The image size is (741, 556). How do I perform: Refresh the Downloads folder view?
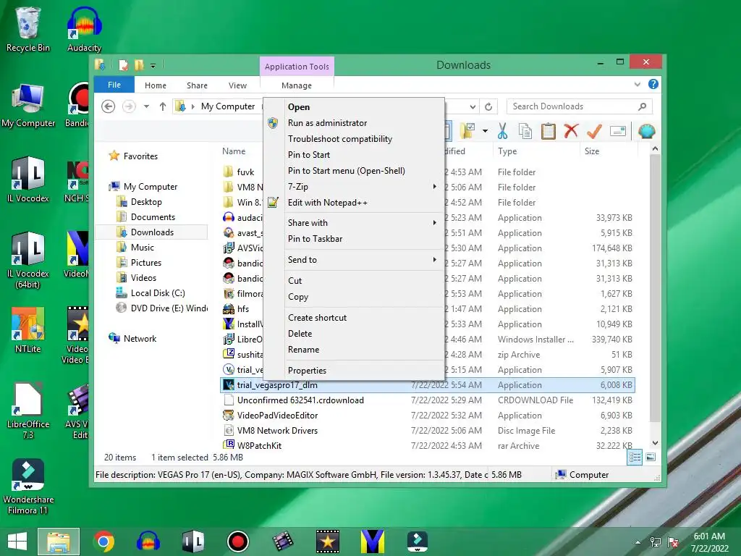488,107
